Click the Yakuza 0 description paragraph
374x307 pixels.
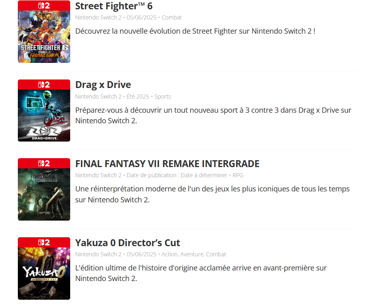click(201, 273)
